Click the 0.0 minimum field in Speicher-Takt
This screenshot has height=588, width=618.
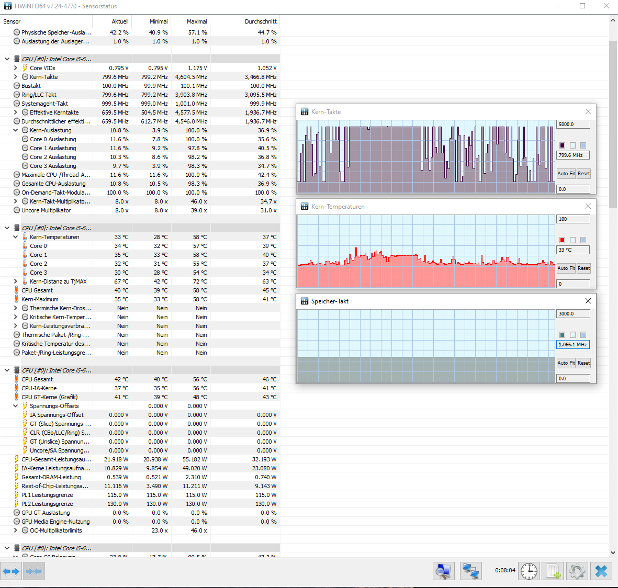[x=573, y=378]
